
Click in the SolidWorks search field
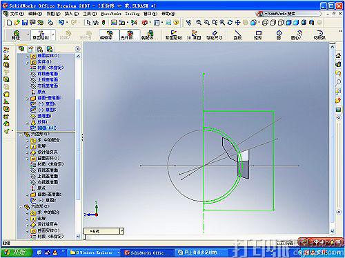(291, 14)
